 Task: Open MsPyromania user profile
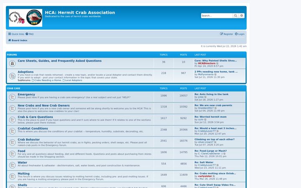pyautogui.click(x=206, y=74)
